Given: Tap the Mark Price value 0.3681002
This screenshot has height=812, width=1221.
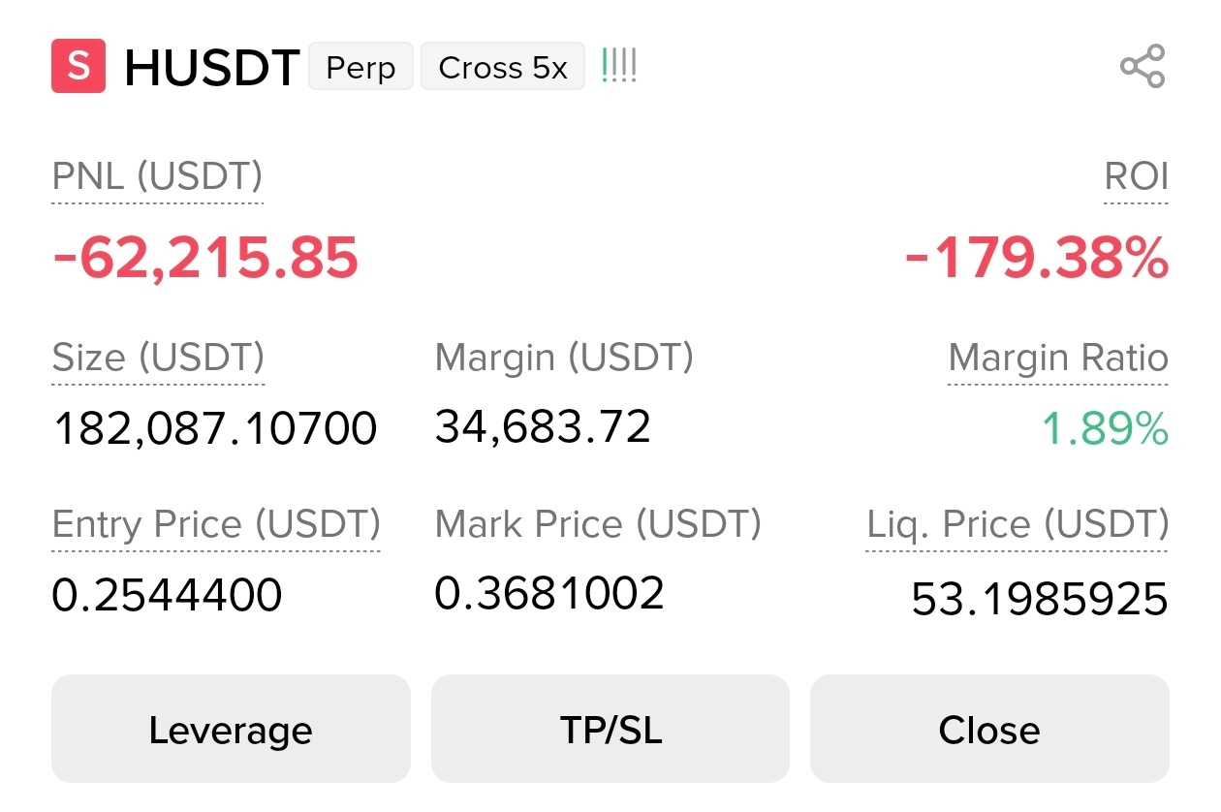Looking at the screenshot, I should click(549, 593).
